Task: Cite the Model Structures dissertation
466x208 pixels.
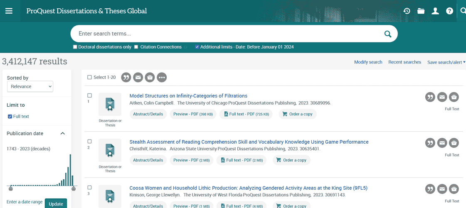Action: (430, 97)
